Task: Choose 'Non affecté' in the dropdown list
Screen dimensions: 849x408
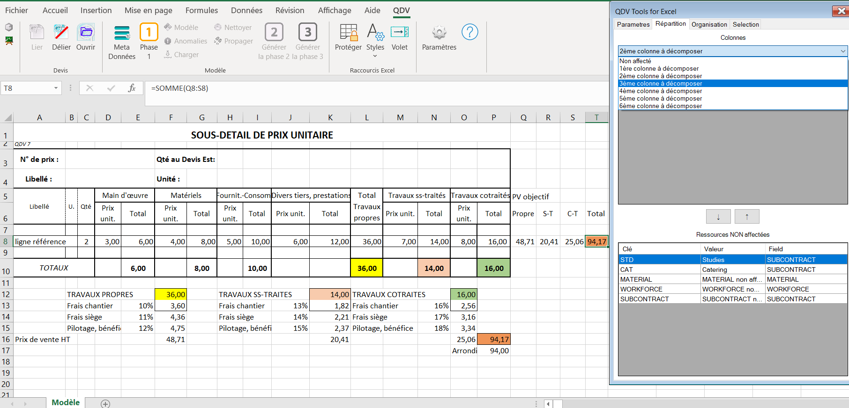Action: point(635,61)
